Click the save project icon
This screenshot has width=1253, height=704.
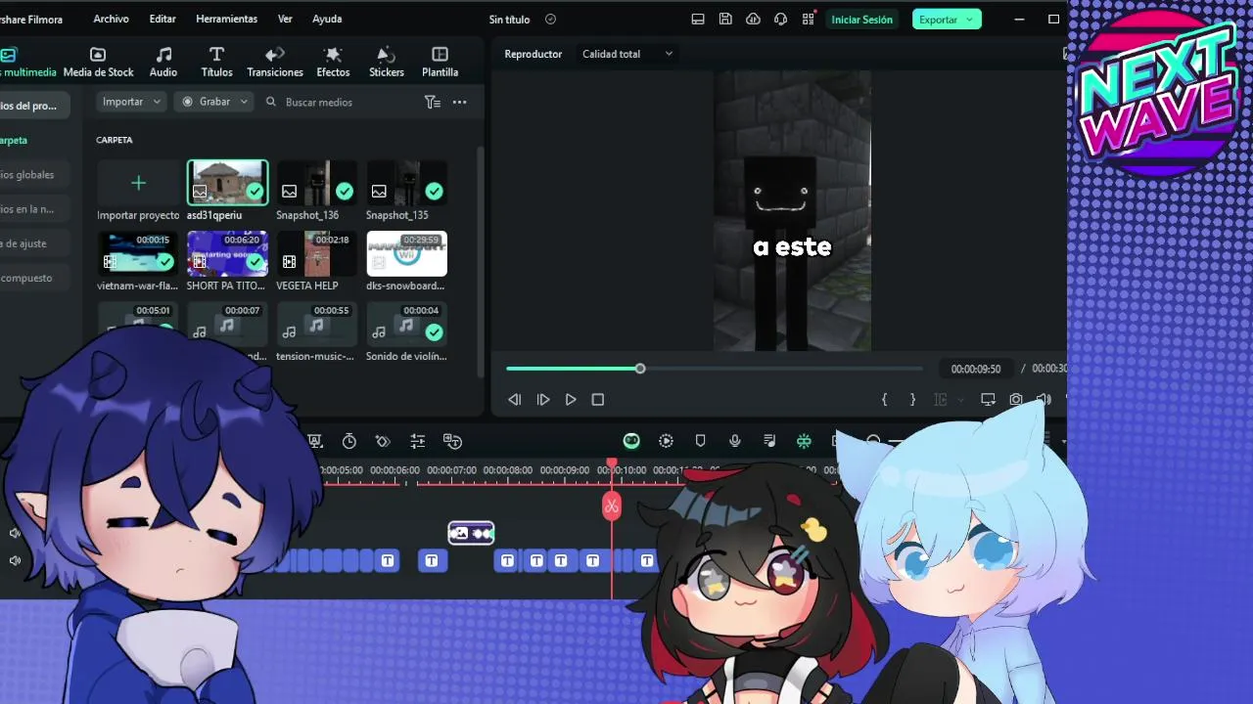(x=725, y=20)
